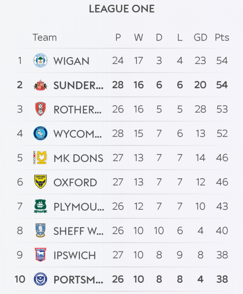Click the Wigan Athletic club crest
The width and height of the screenshot is (243, 294).
pos(40,61)
